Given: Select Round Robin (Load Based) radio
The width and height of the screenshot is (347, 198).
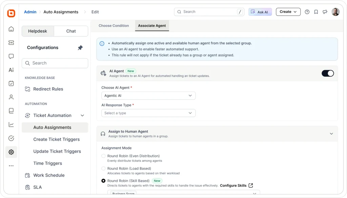Looking at the screenshot, I should pos(103,168).
